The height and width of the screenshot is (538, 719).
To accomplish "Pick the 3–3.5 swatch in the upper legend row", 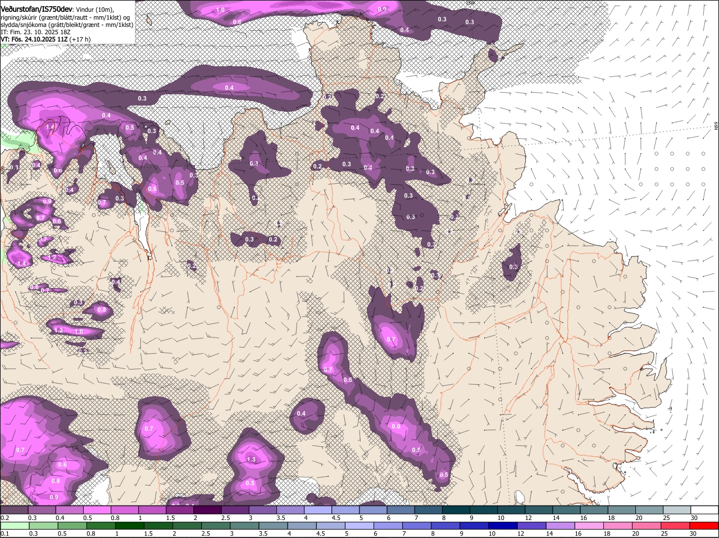I will (x=263, y=510).
